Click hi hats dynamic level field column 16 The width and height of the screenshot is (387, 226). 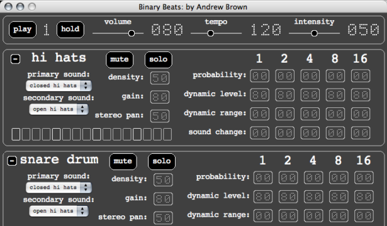(361, 95)
